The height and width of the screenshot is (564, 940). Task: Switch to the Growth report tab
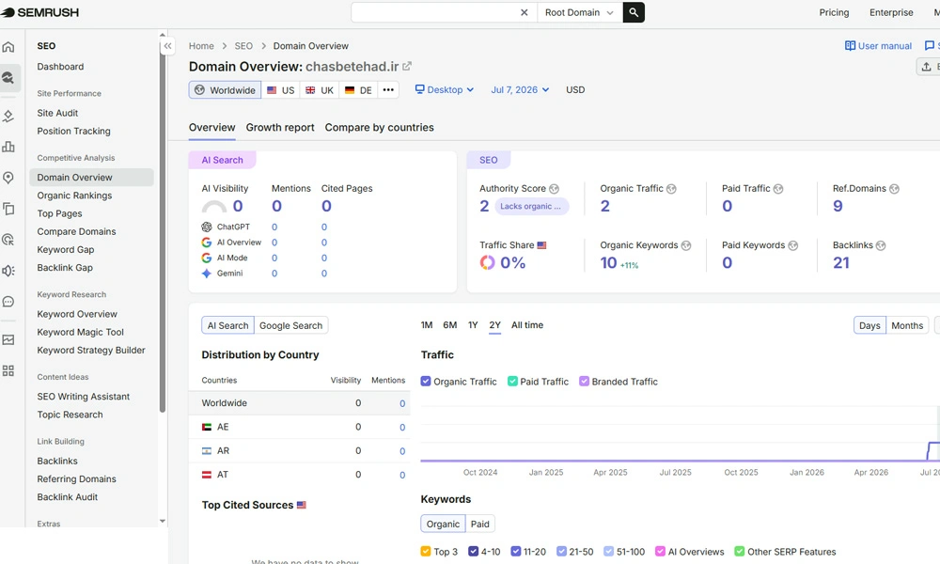[280, 128]
